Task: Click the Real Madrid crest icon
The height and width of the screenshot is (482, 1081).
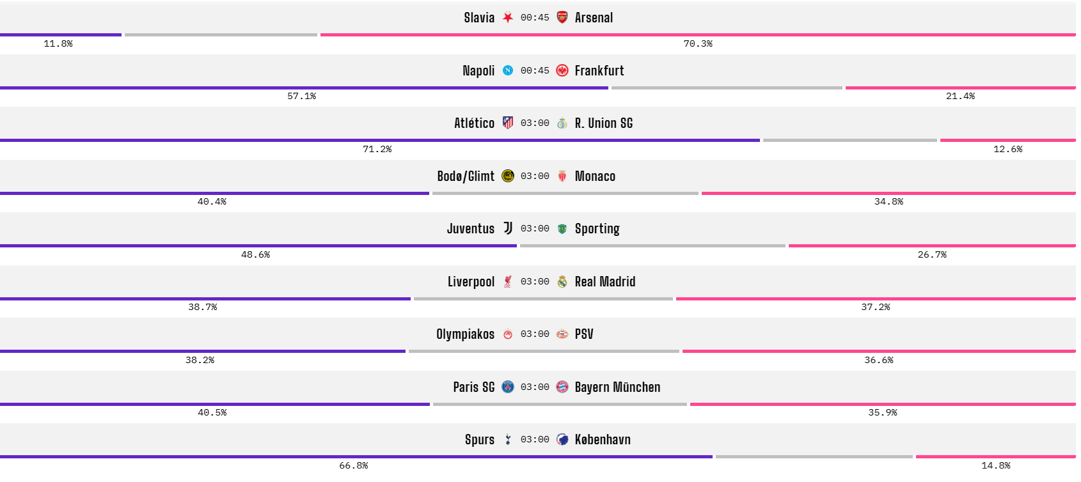Action: coord(562,281)
